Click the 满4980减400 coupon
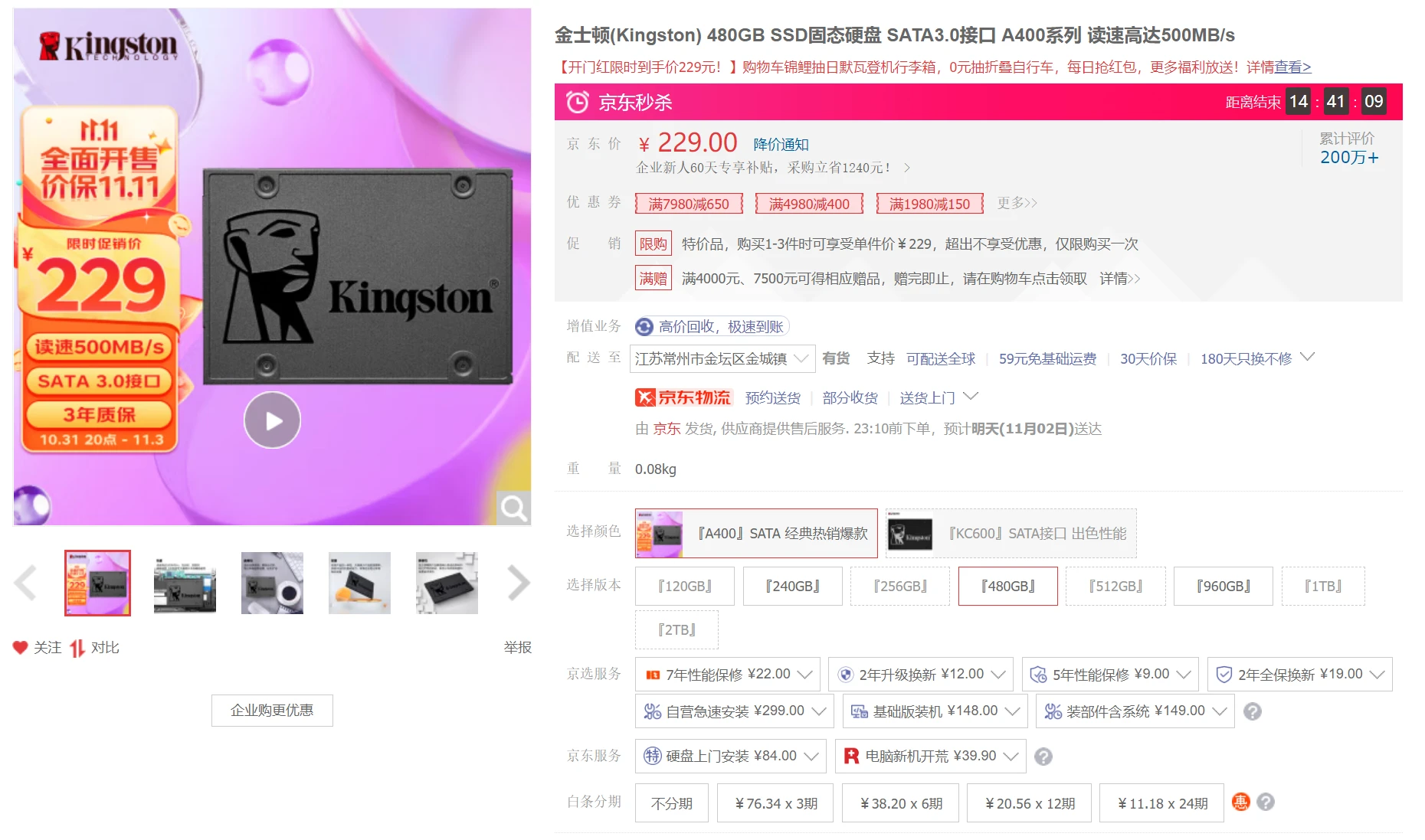Viewport: 1425px width, 840px height. click(x=809, y=204)
